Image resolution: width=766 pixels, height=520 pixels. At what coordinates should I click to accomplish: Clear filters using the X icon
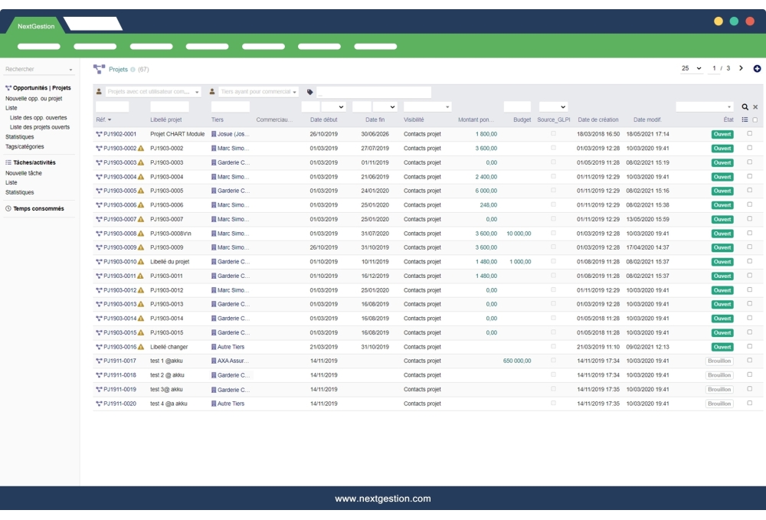756,107
